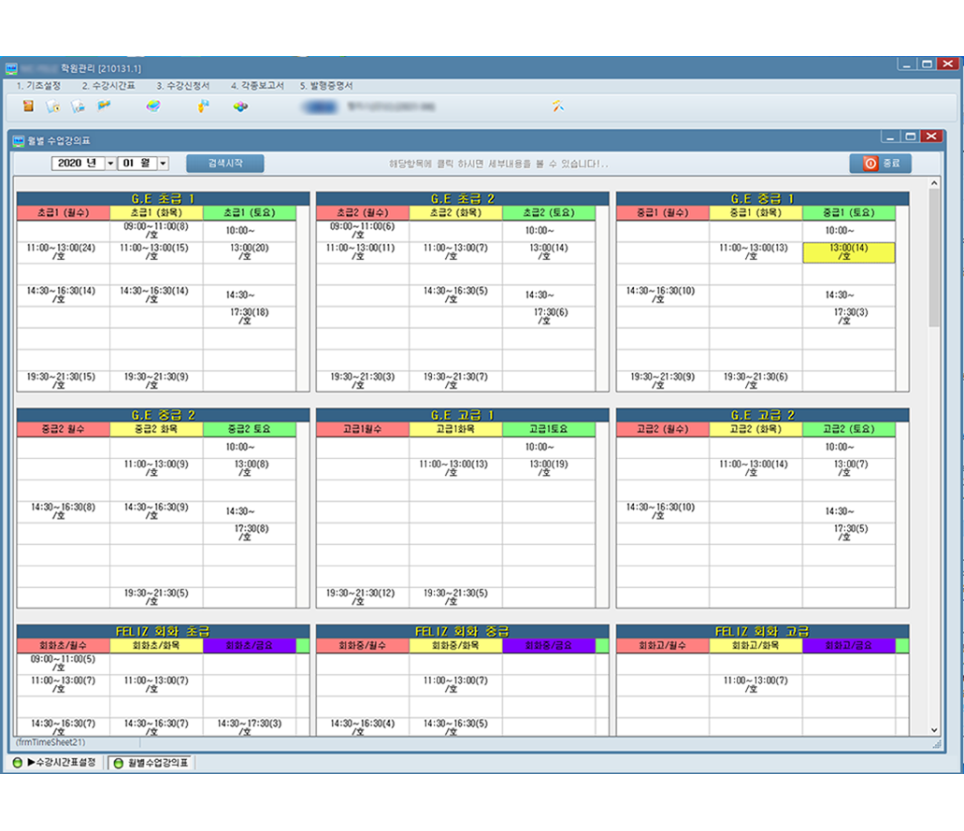
Task: Open the 1. 기초설정 menu
Action: [39, 86]
